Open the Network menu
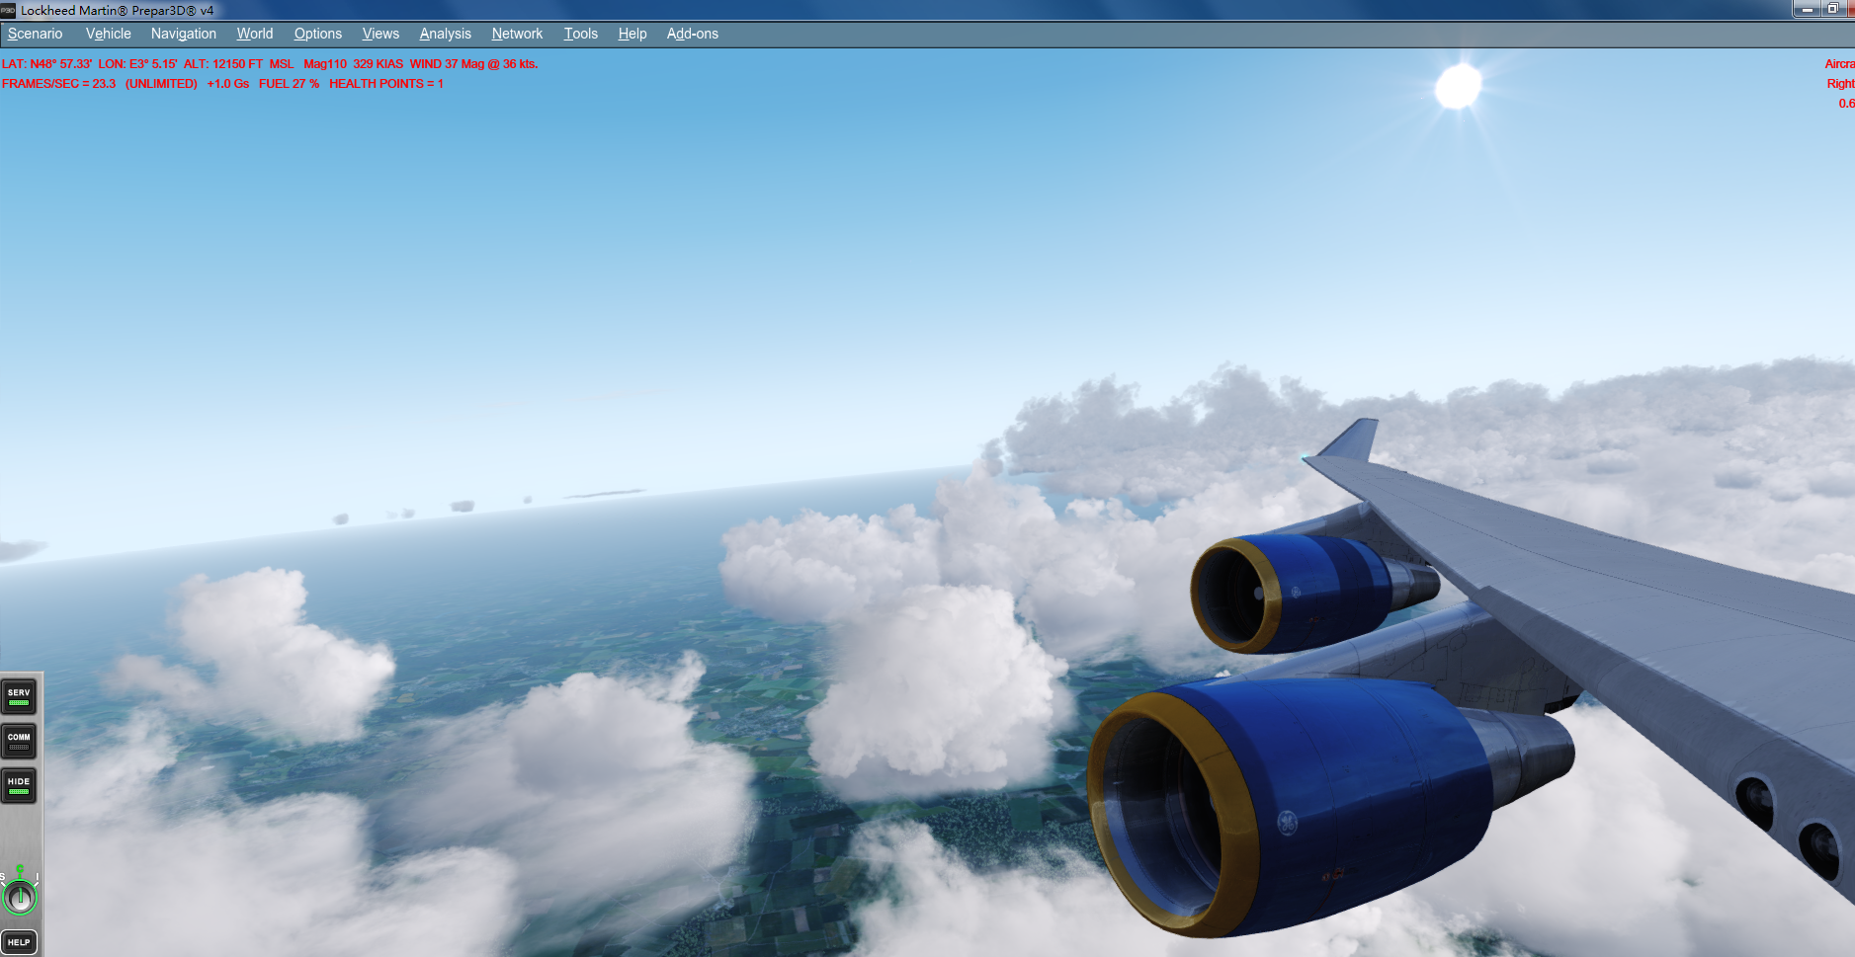This screenshot has height=957, width=1855. pyautogui.click(x=517, y=33)
